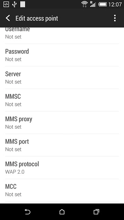Tap the battery indicator icon
This screenshot has height=220, width=124.
pos(103,4)
